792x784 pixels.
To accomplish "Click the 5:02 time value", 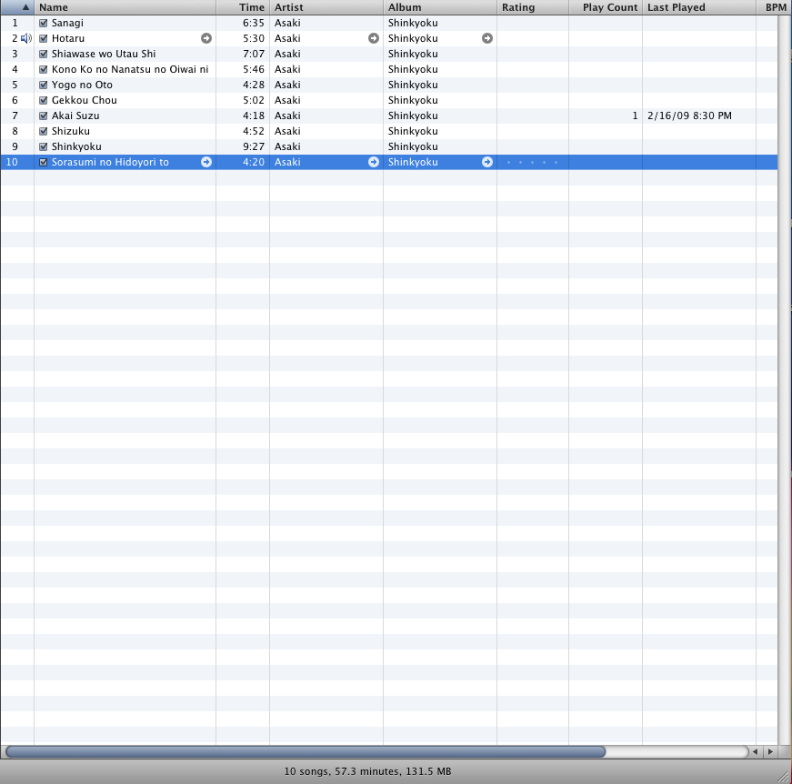I will pos(254,101).
